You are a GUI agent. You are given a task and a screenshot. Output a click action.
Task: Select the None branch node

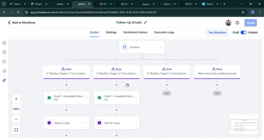click(217, 72)
